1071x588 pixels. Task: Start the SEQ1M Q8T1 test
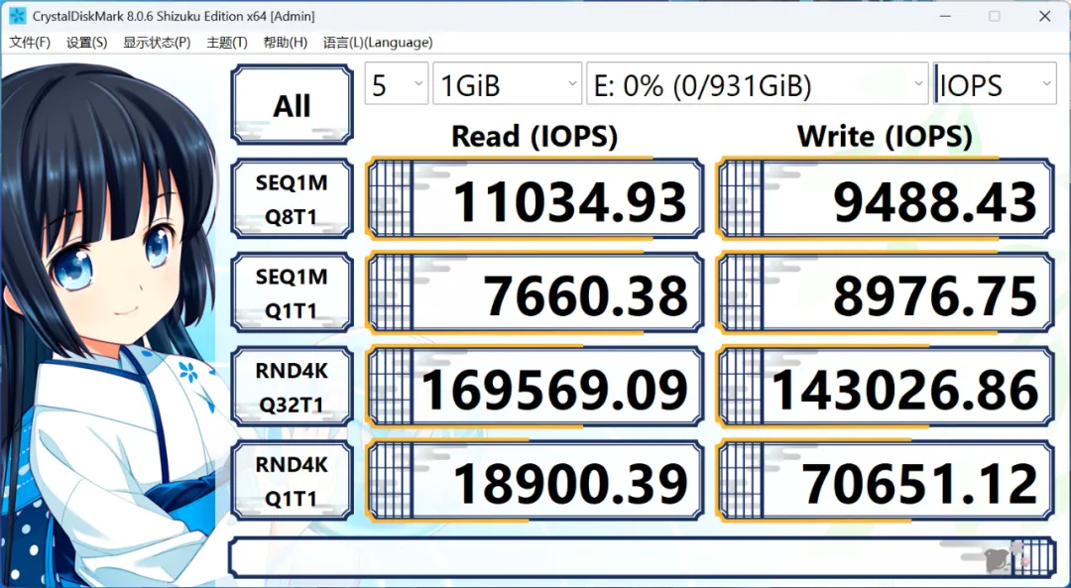[x=292, y=198]
